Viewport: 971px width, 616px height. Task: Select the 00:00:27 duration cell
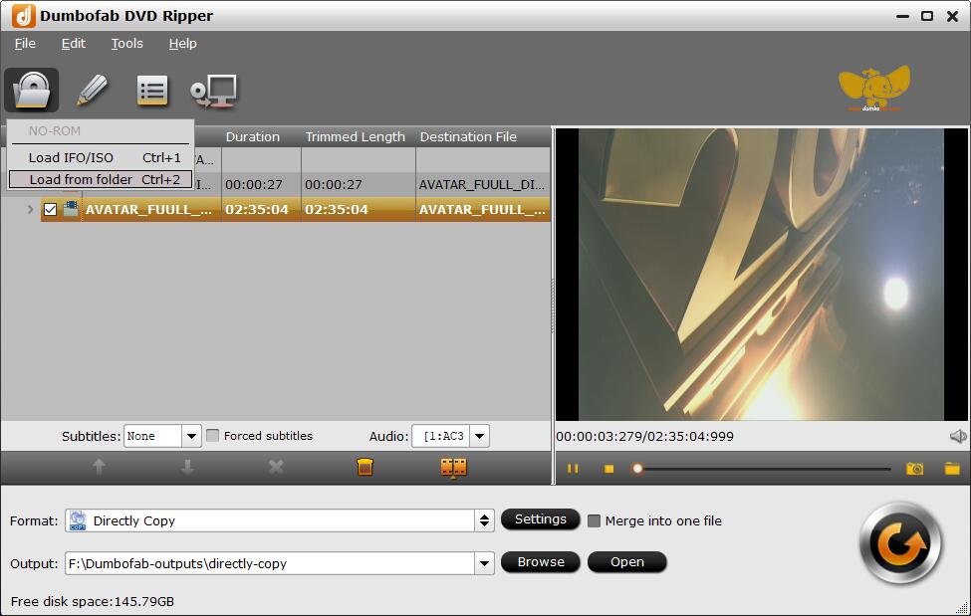261,184
